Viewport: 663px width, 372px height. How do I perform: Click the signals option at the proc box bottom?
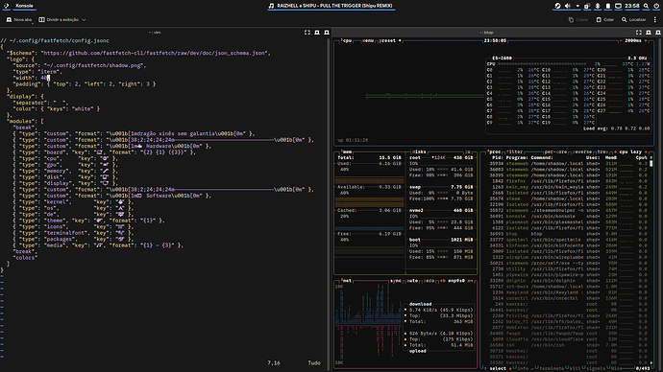click(596, 368)
